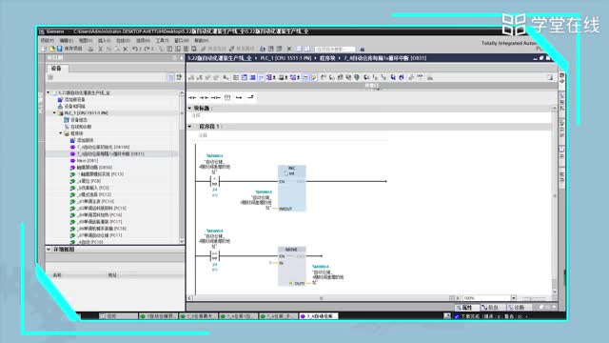Open the 视图 View menu
Screen dimensions: 609x343
[86, 40]
